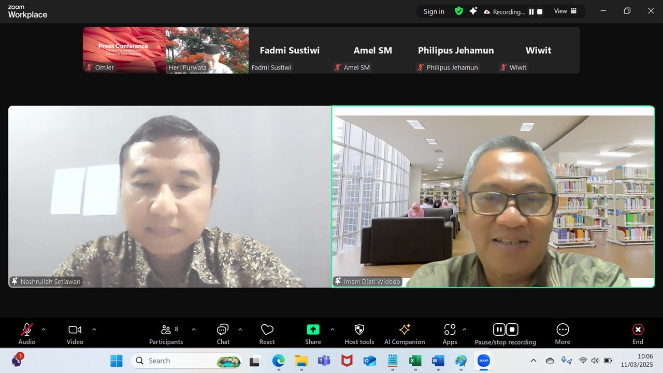Viewport: 663px width, 373px height.
Task: Click muted mic icon beside Amel SM
Action: pos(338,67)
